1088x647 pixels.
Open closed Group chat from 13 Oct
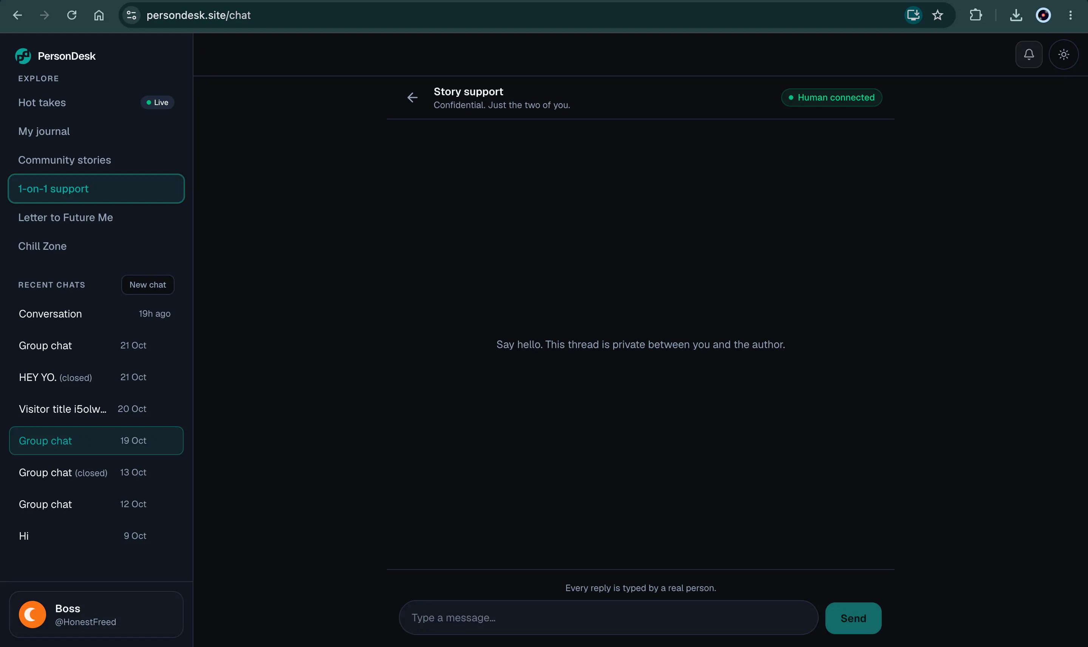[x=96, y=473]
